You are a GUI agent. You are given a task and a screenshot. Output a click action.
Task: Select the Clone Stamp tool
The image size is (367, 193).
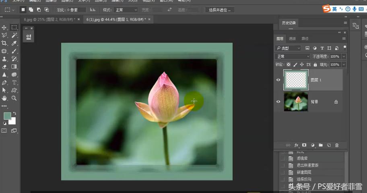click(x=4, y=59)
